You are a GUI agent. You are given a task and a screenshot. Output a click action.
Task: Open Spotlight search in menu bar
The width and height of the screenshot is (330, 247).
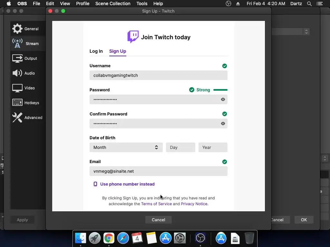pos(309,4)
